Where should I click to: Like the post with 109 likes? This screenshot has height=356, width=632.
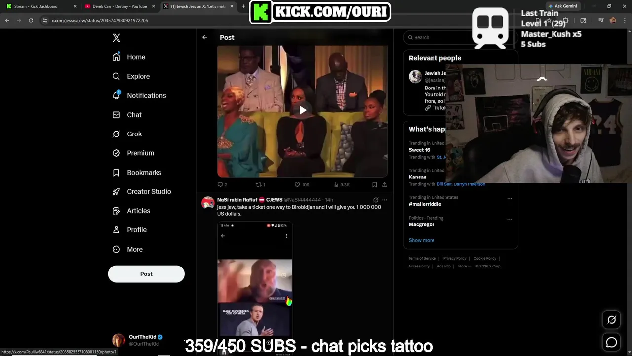[302, 185]
